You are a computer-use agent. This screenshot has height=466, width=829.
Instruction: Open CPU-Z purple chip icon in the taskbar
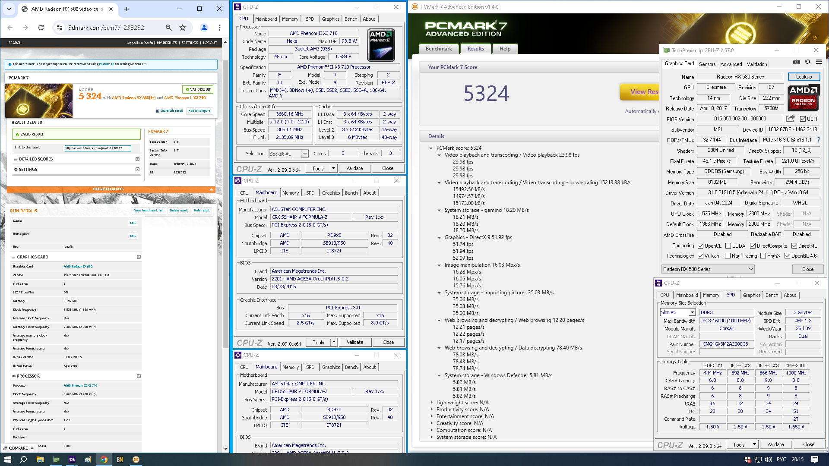coord(72,460)
